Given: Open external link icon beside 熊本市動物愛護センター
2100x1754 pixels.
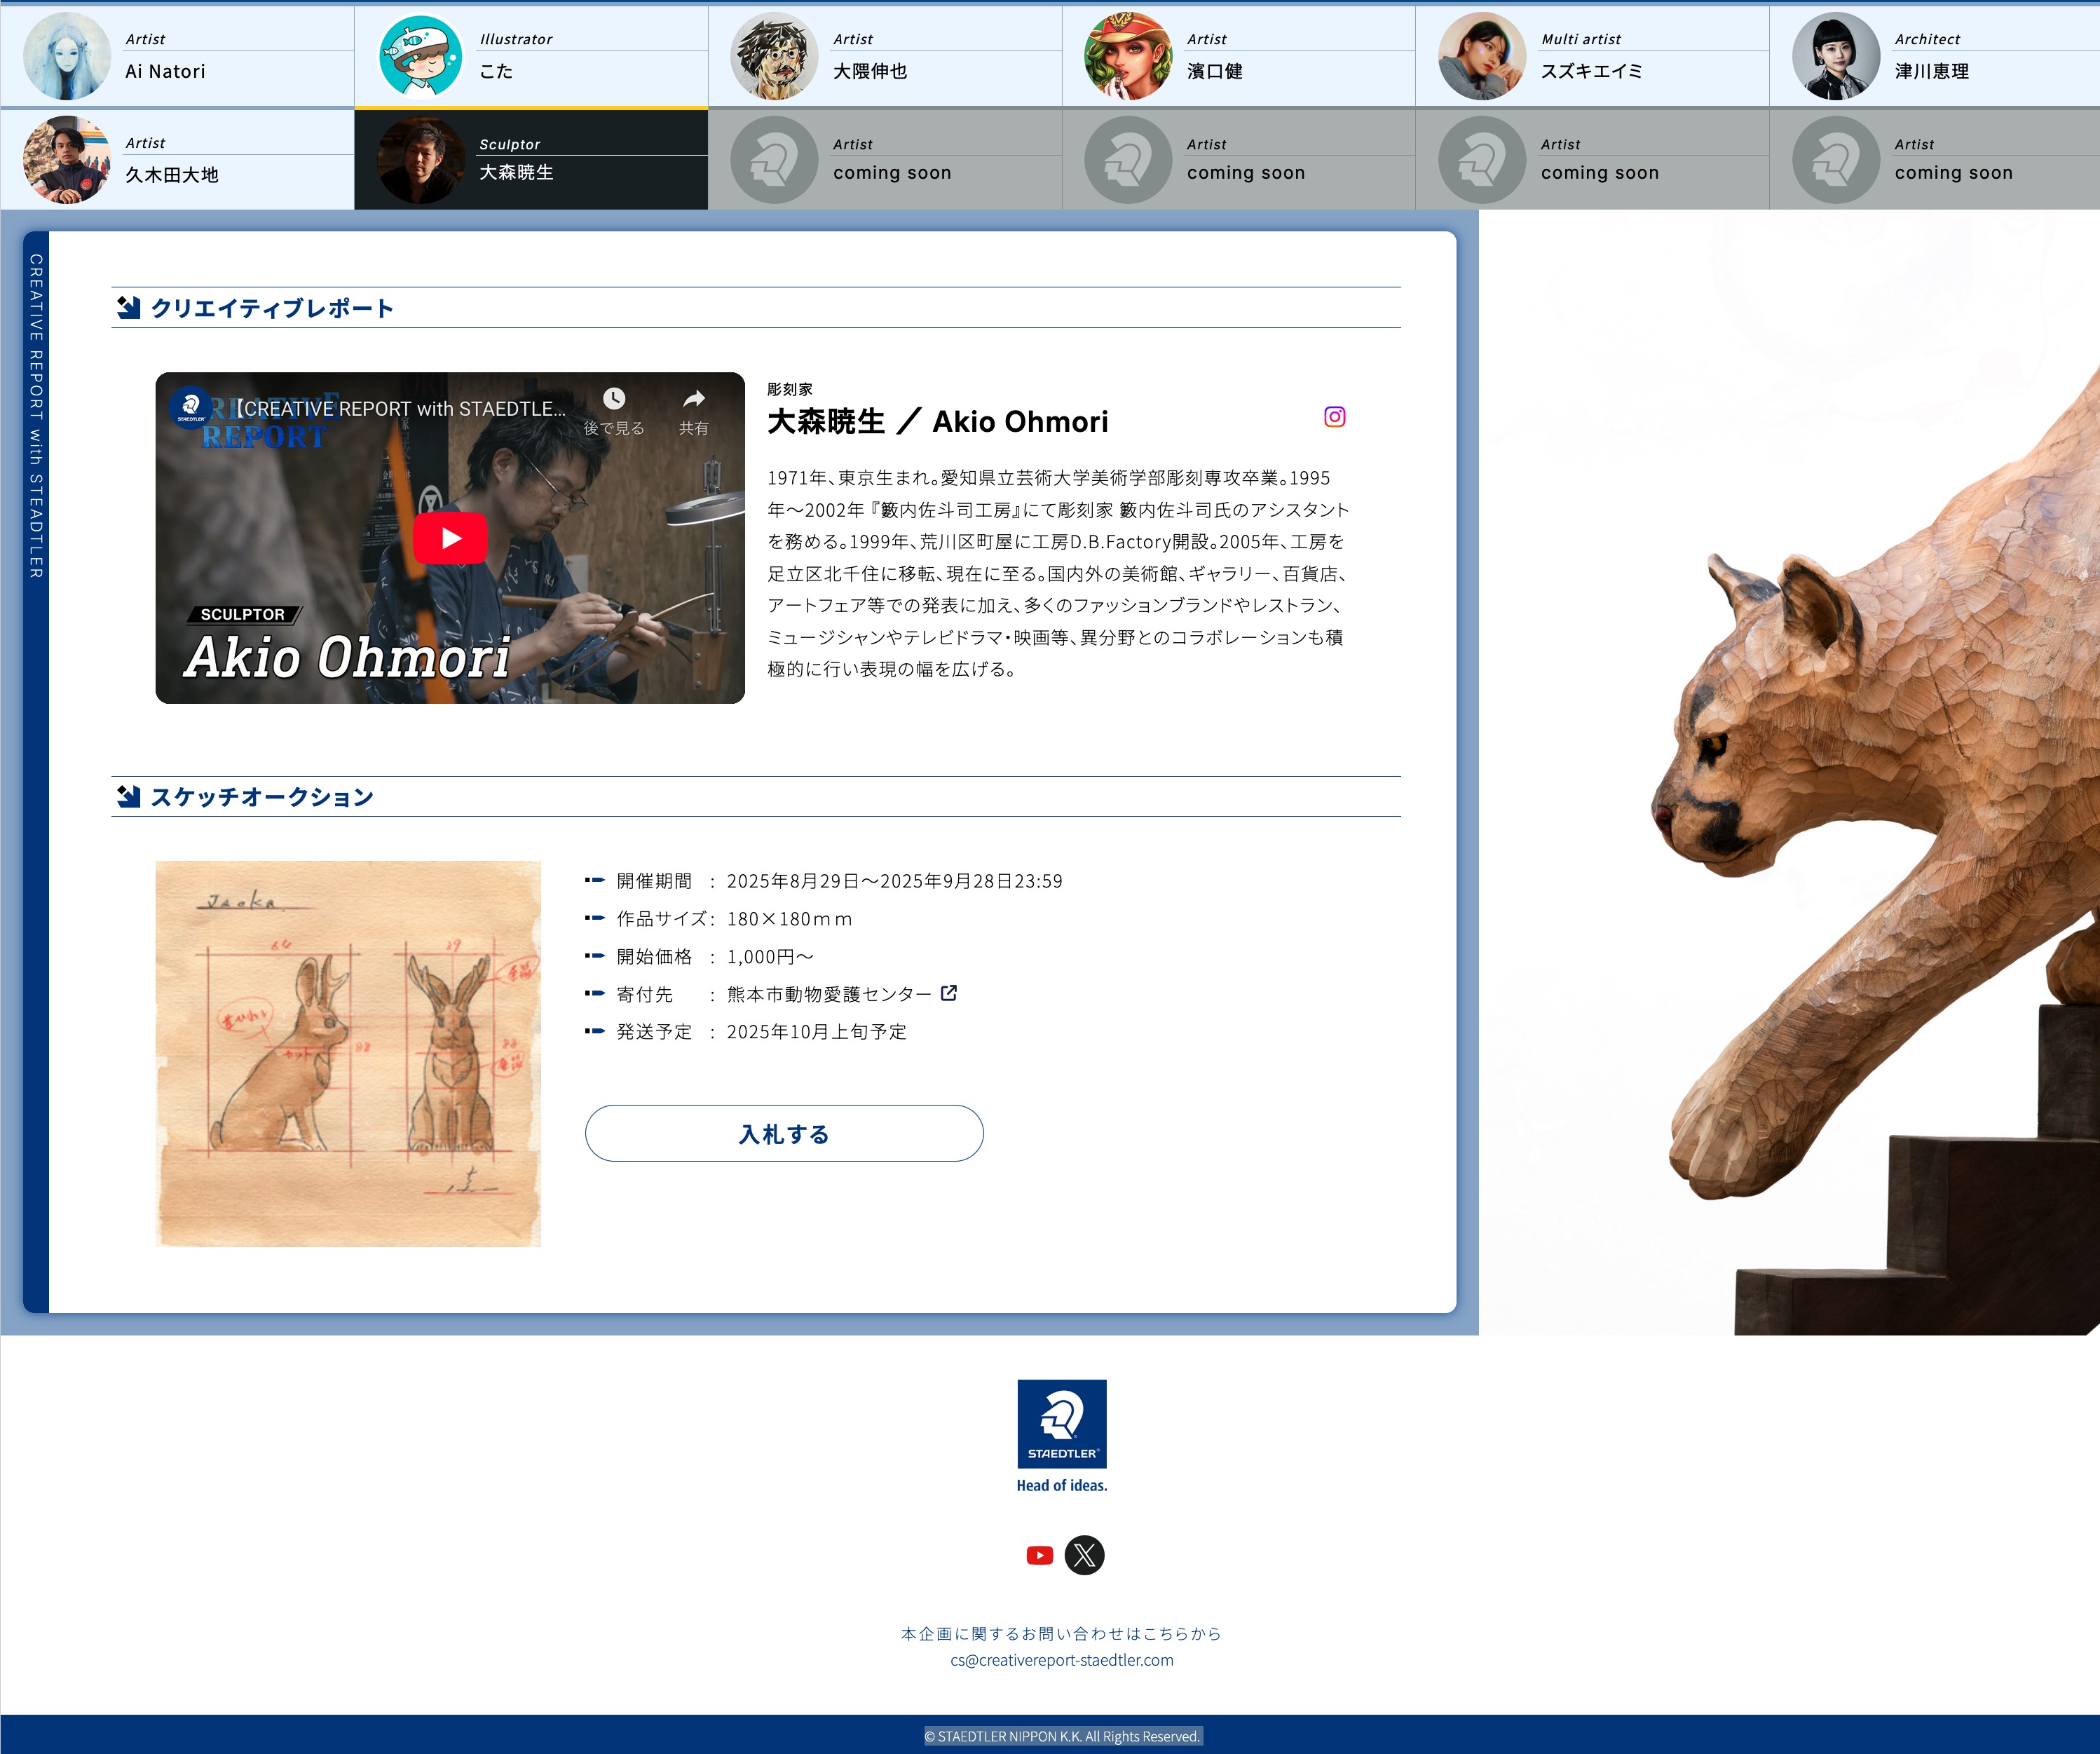Looking at the screenshot, I should 949,993.
